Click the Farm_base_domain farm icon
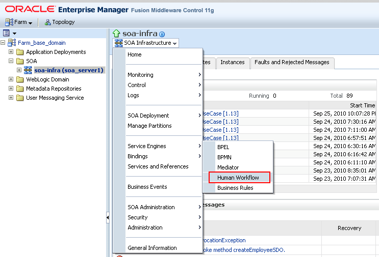This screenshot has height=257, width=379. (x=12, y=43)
